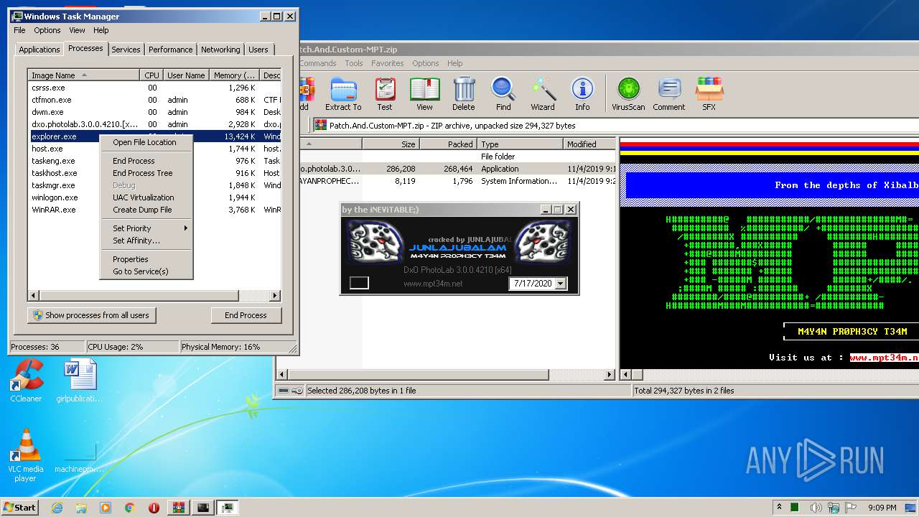Screen dimensions: 919x517
Task: Switch to WinRAR taskbar button
Action: [178, 508]
